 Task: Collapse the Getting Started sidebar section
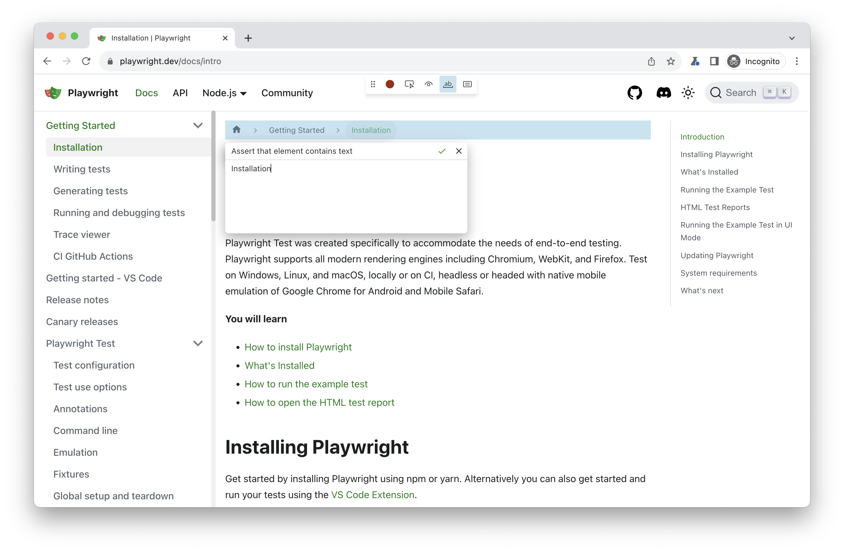click(x=198, y=126)
